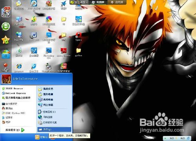Click the red joystick sidebar icon
The height and width of the screenshot is (141, 196).
(5, 67)
